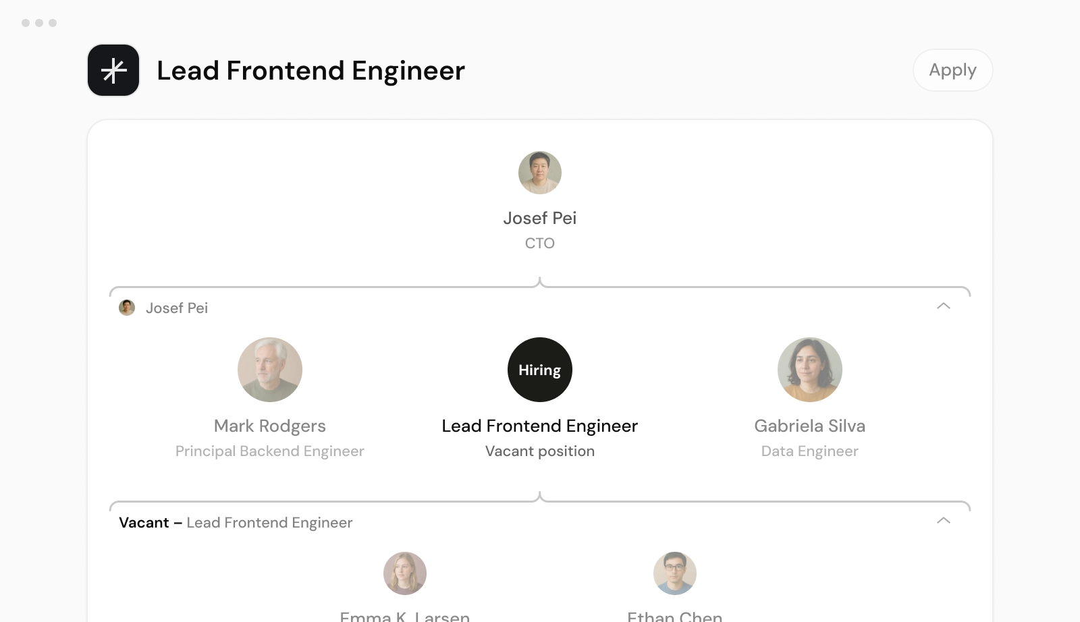Open Gabriela Silva's profile photo
1080x622 pixels.
tap(810, 370)
